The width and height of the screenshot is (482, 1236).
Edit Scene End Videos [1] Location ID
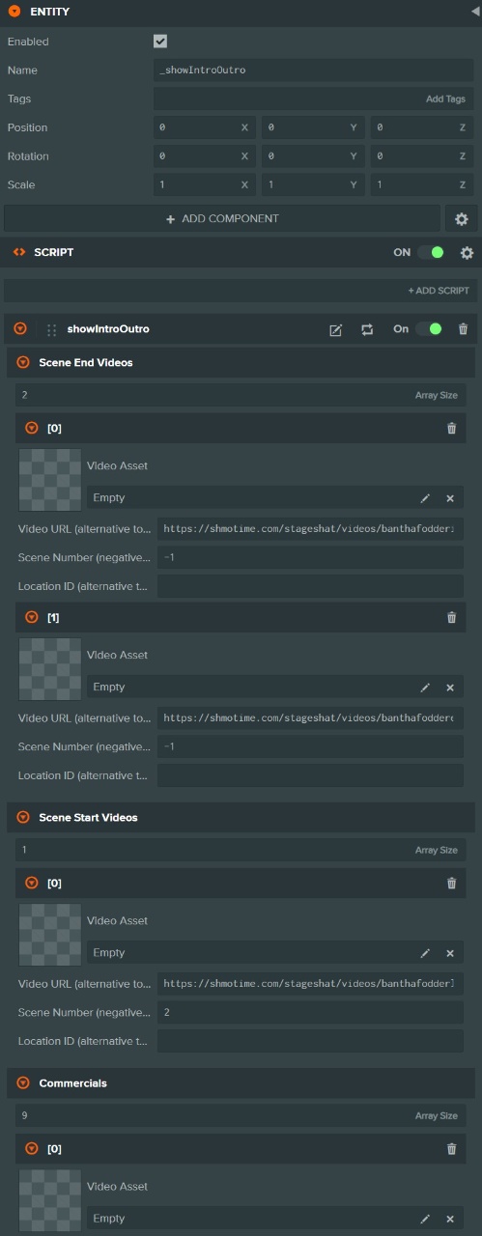[x=310, y=775]
